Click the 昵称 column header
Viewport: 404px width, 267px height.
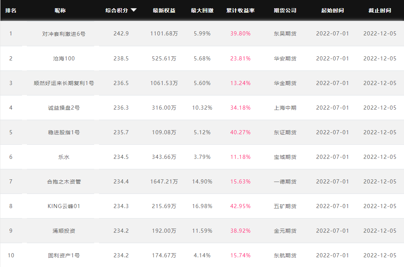pos(60,10)
